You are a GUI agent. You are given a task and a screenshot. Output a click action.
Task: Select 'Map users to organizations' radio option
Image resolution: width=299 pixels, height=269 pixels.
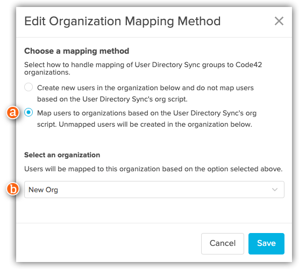(x=29, y=113)
